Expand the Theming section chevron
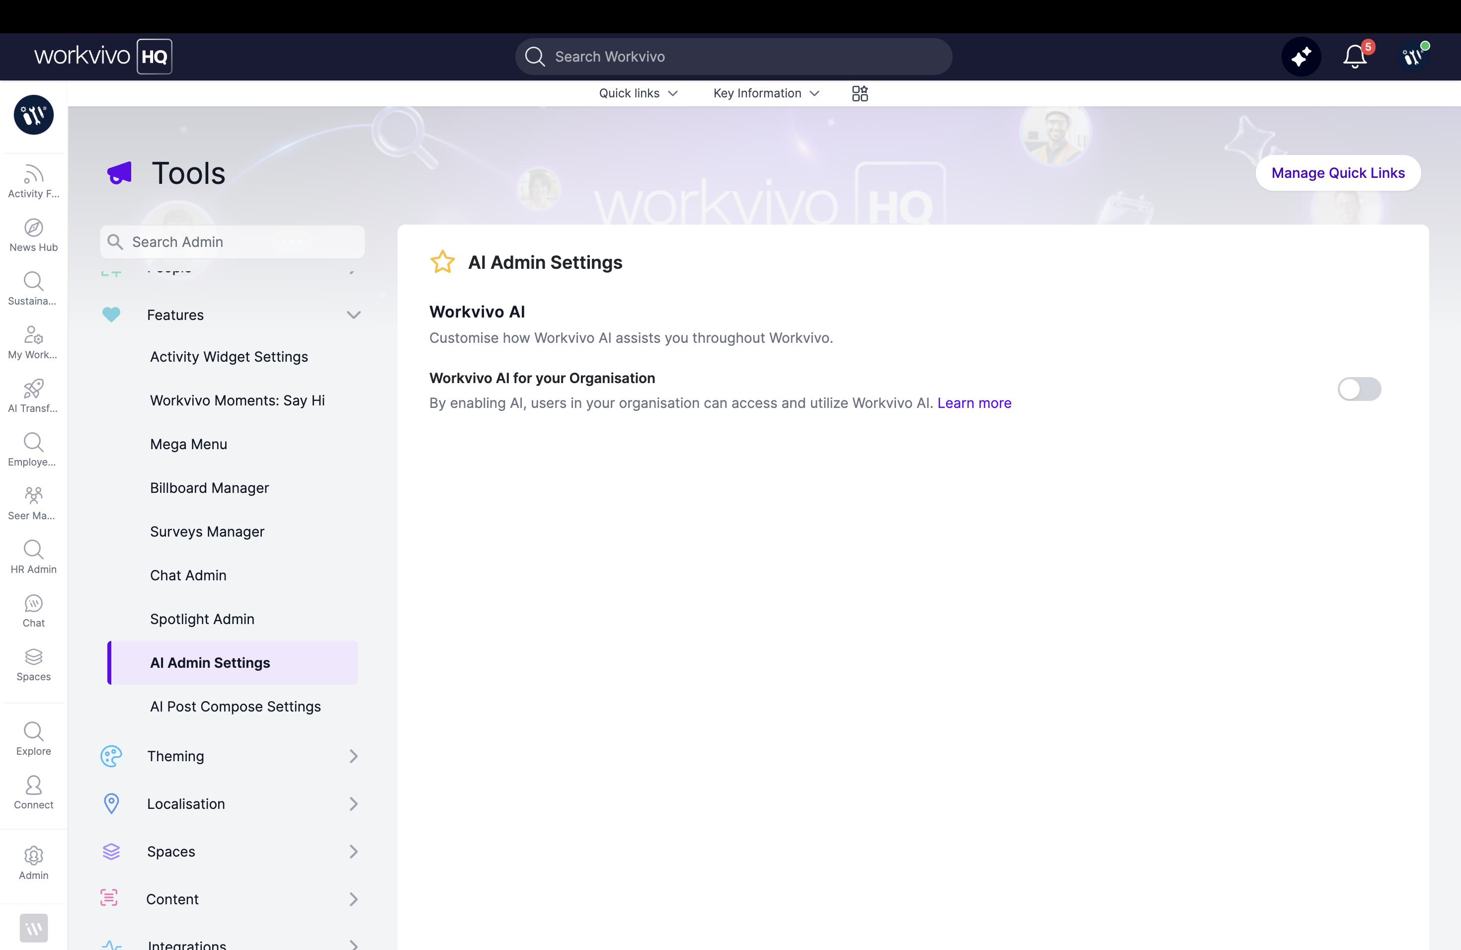Image resolution: width=1461 pixels, height=950 pixels. (354, 756)
